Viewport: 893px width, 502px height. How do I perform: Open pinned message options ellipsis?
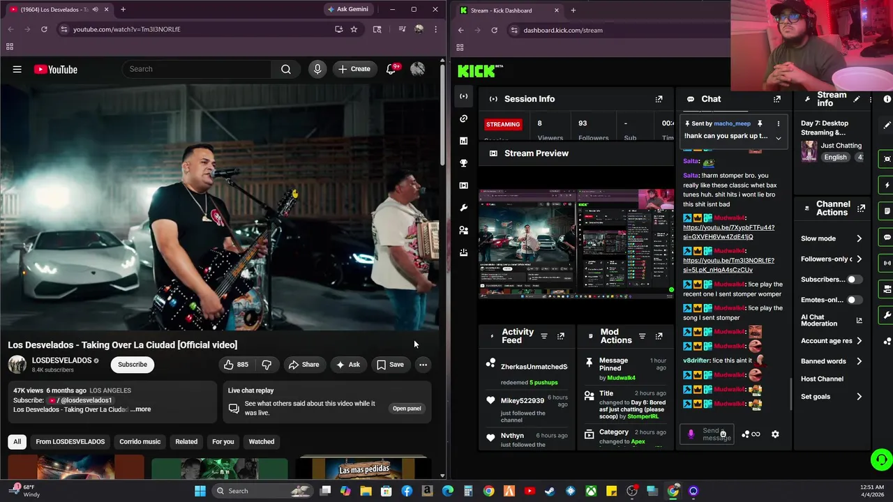tap(779, 123)
